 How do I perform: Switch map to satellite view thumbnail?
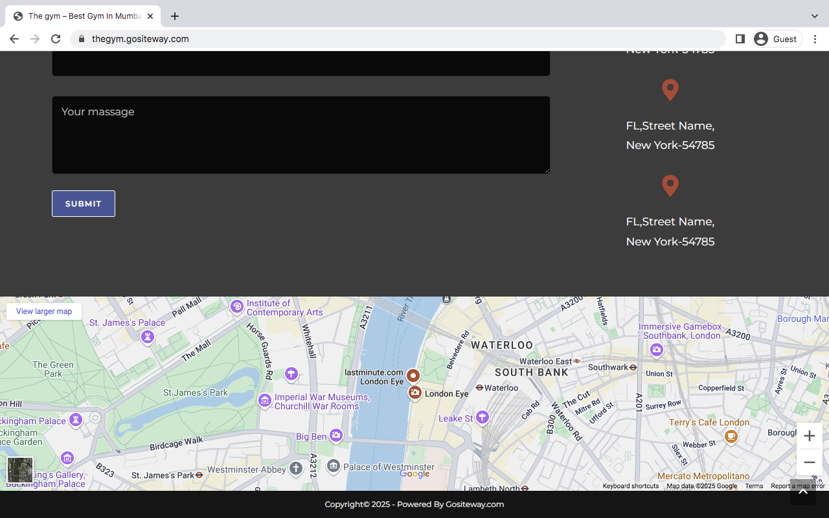20,470
